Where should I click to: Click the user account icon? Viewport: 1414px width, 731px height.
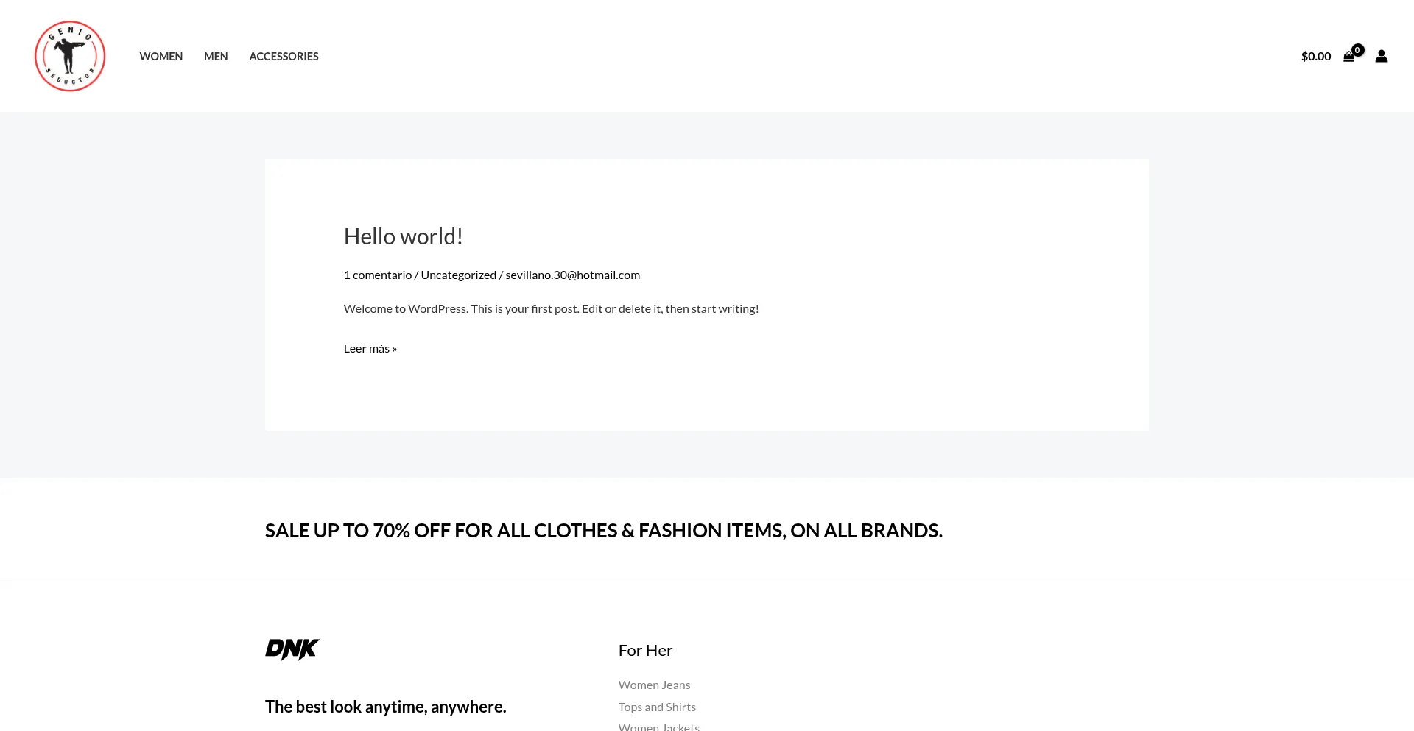tap(1382, 56)
